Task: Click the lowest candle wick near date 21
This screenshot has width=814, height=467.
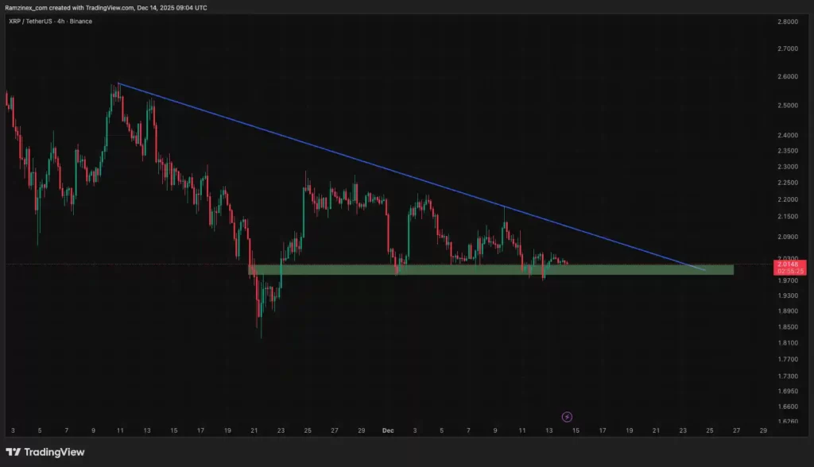Action: [x=261, y=337]
